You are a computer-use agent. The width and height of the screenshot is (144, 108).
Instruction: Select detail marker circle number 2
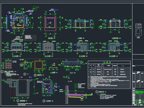(x=18, y=100)
